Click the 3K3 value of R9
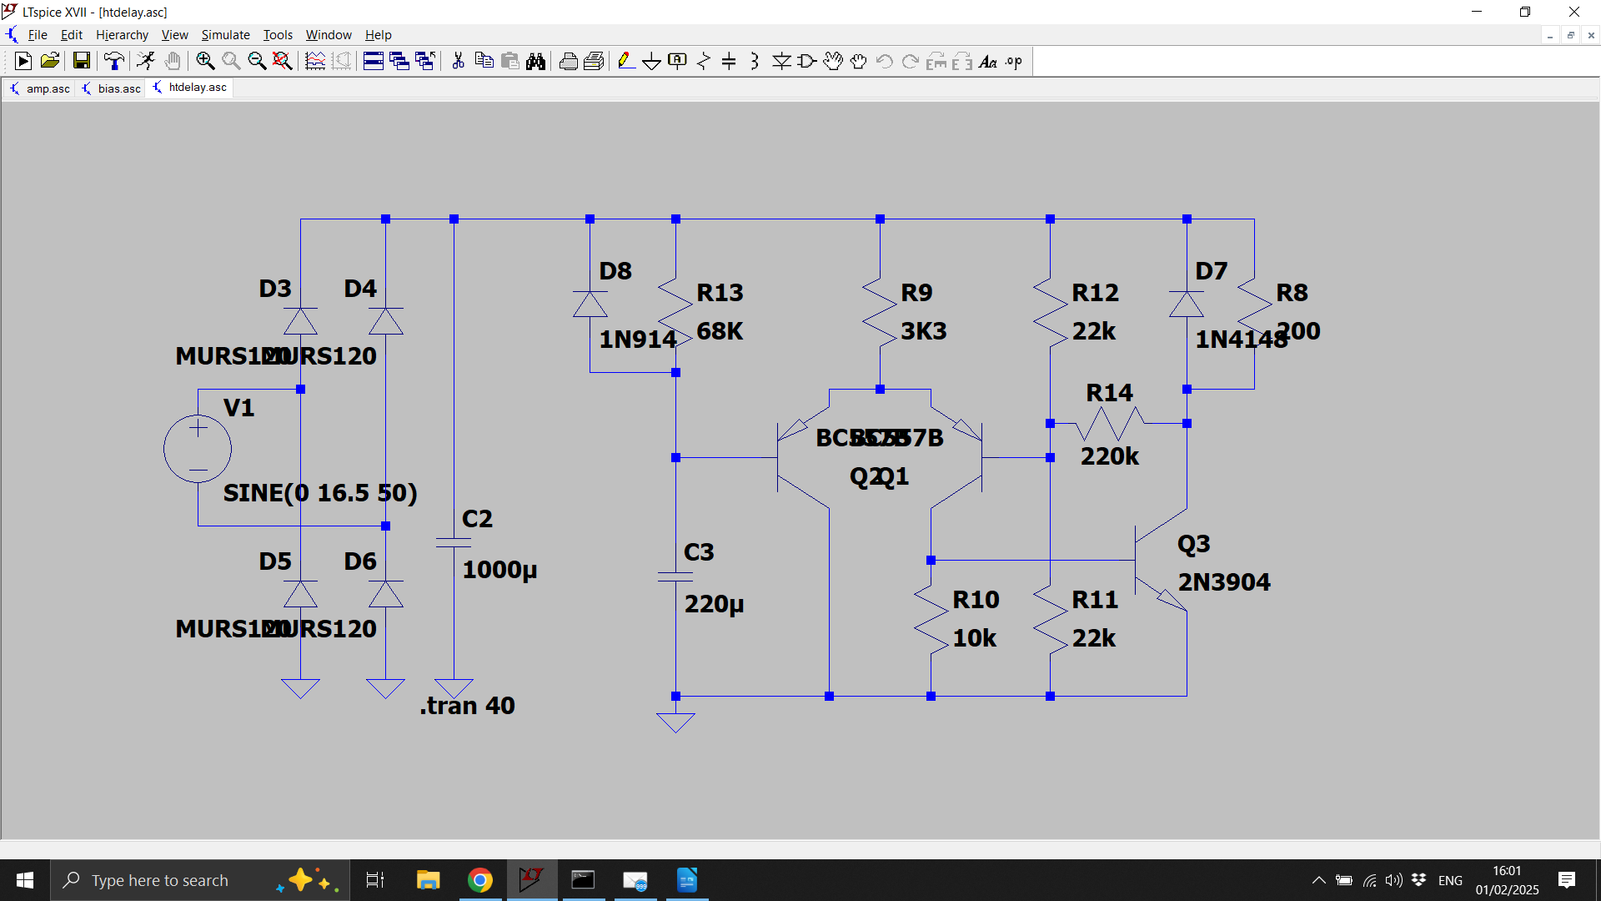Image resolution: width=1601 pixels, height=901 pixels. (x=924, y=331)
